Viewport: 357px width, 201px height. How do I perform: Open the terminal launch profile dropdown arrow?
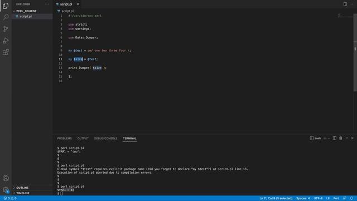329,138
